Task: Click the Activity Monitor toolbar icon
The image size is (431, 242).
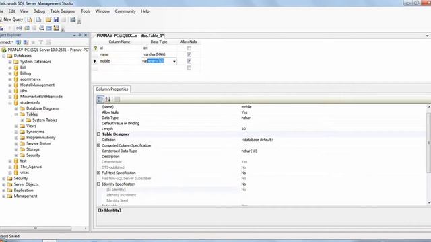Action: tap(73, 19)
